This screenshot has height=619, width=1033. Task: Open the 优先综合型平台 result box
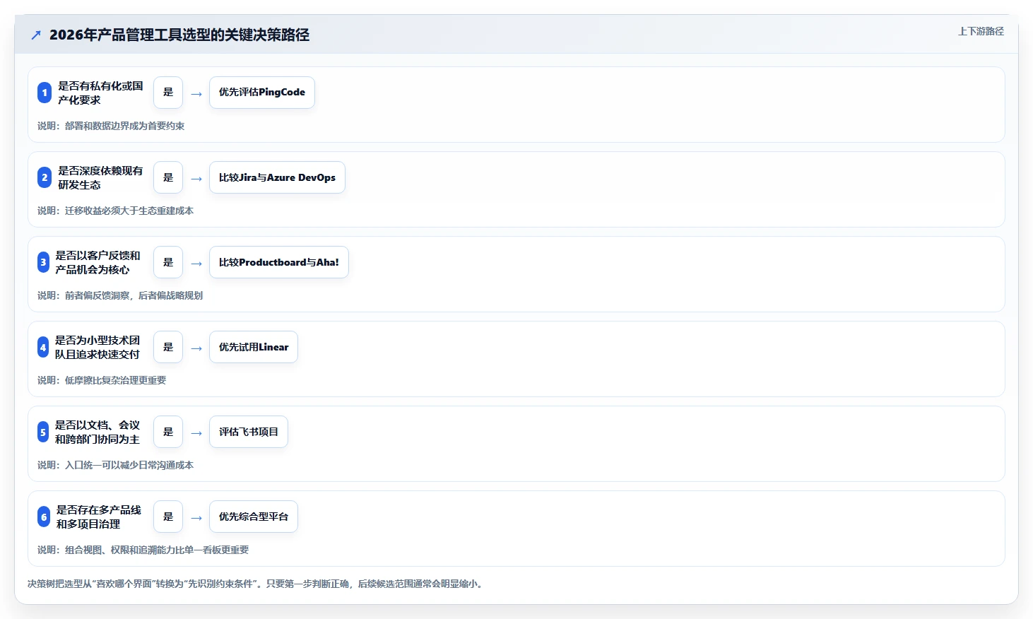click(x=254, y=517)
